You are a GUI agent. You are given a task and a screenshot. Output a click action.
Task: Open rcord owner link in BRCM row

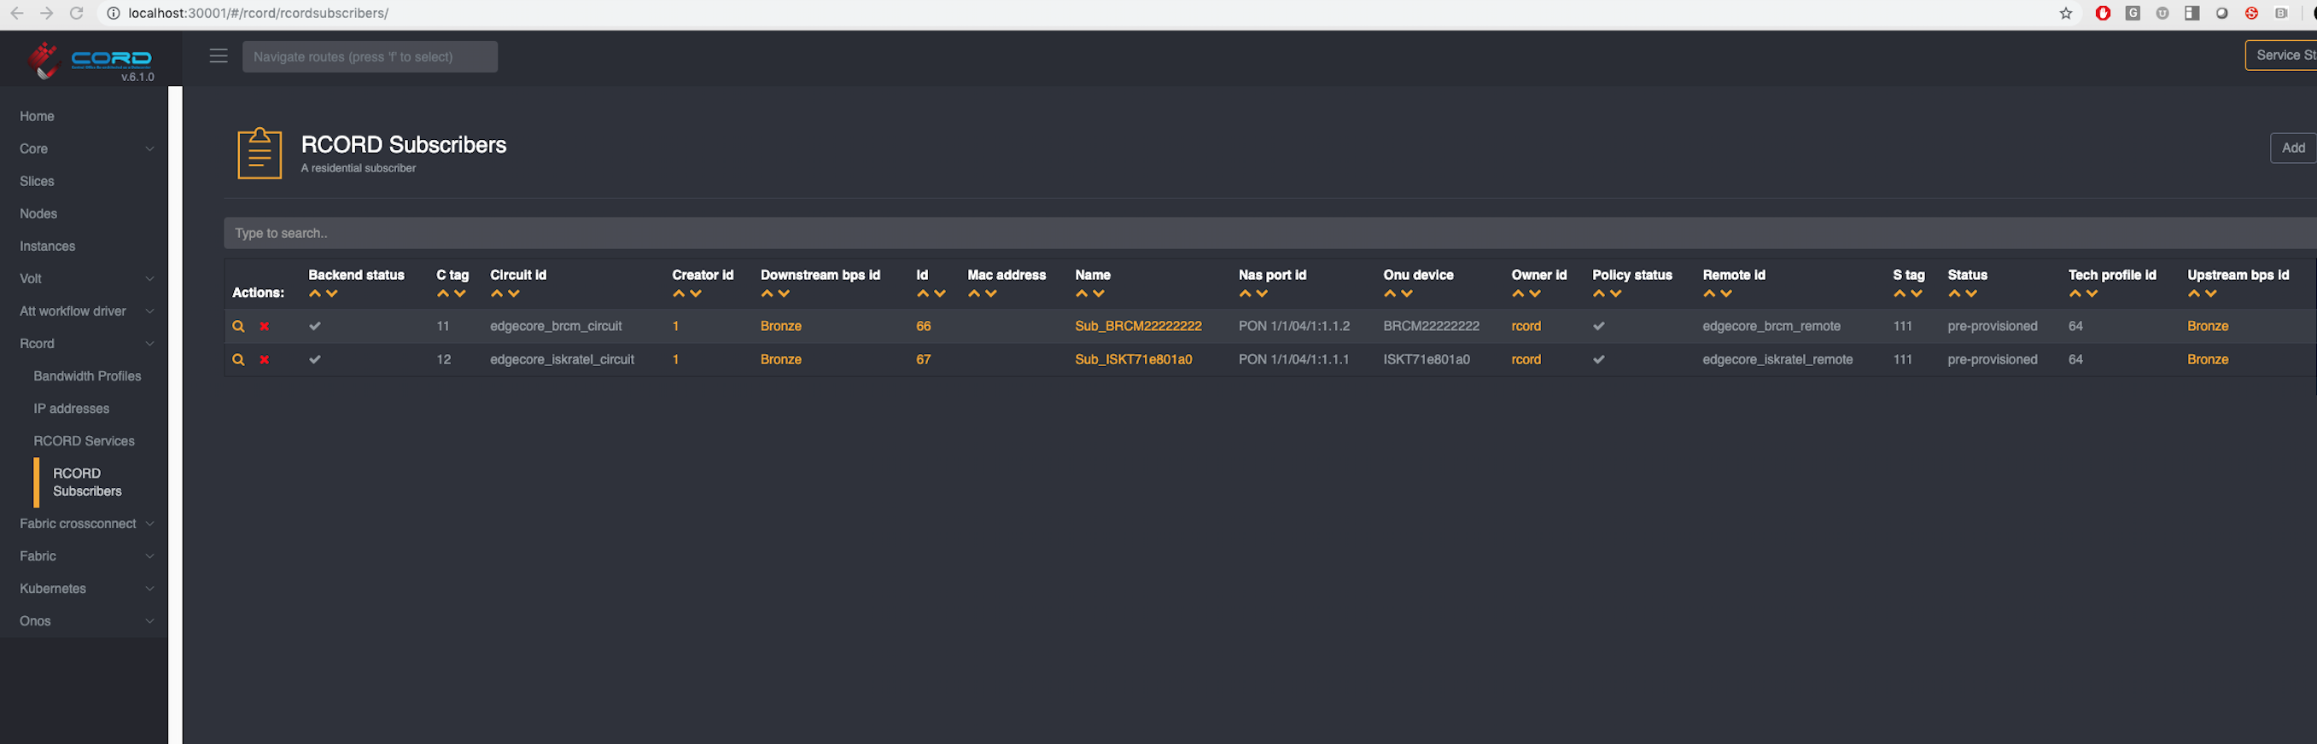(x=1526, y=326)
